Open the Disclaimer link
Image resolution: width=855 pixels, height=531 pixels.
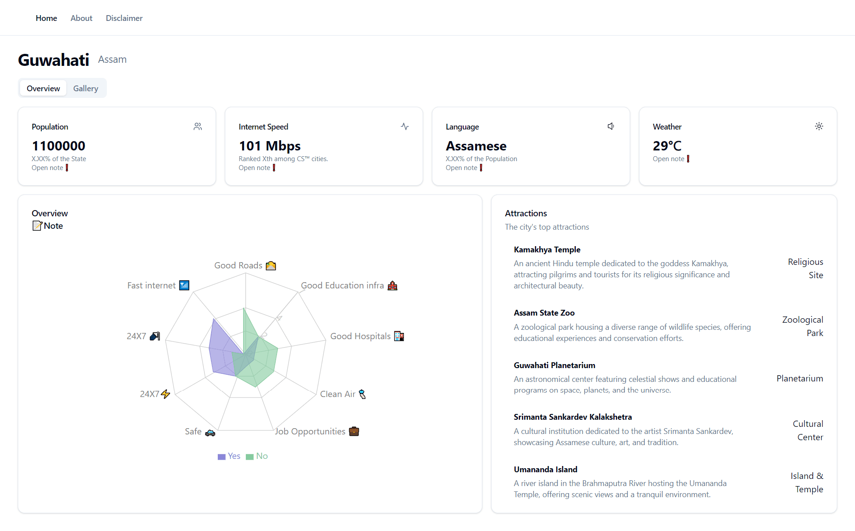[x=124, y=18]
